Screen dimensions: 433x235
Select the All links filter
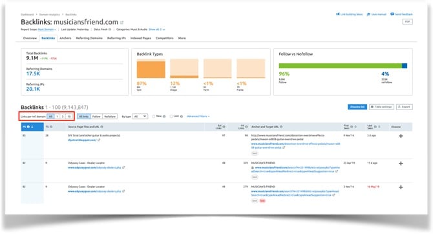pos(83,117)
